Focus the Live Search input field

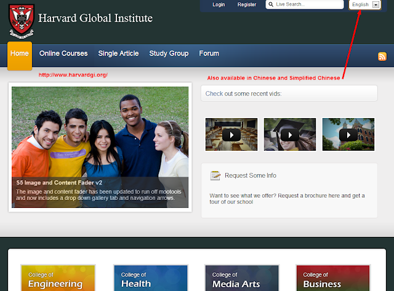tap(305, 4)
